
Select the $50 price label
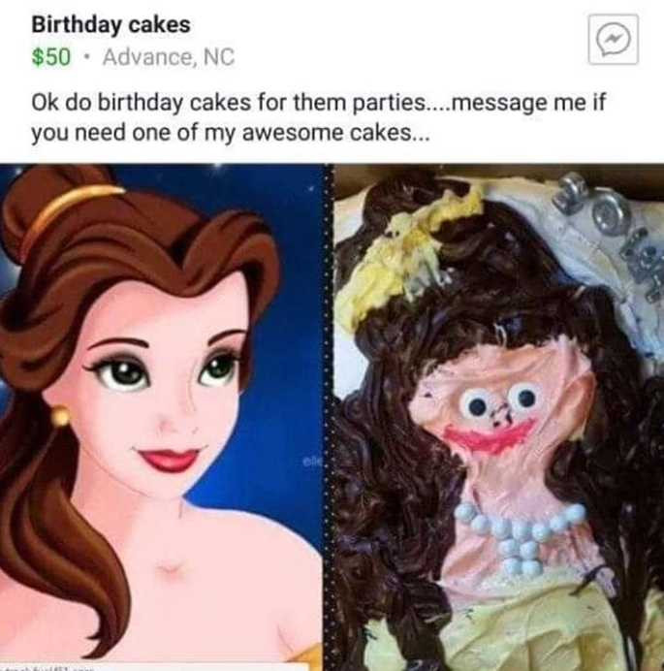(x=50, y=57)
